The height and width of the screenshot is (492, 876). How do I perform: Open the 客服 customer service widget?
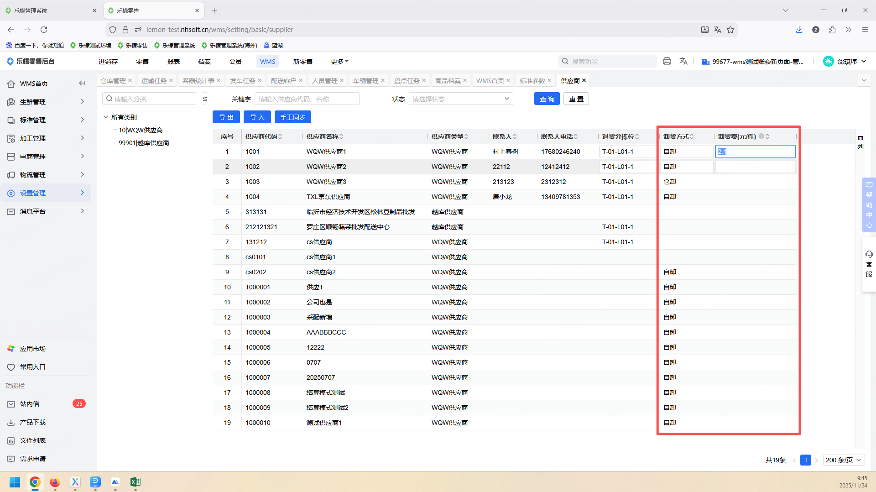[x=869, y=264]
